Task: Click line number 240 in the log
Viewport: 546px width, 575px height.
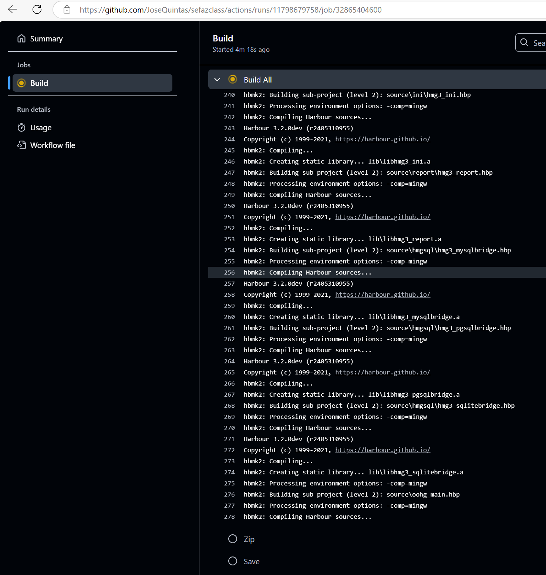Action: tap(229, 95)
